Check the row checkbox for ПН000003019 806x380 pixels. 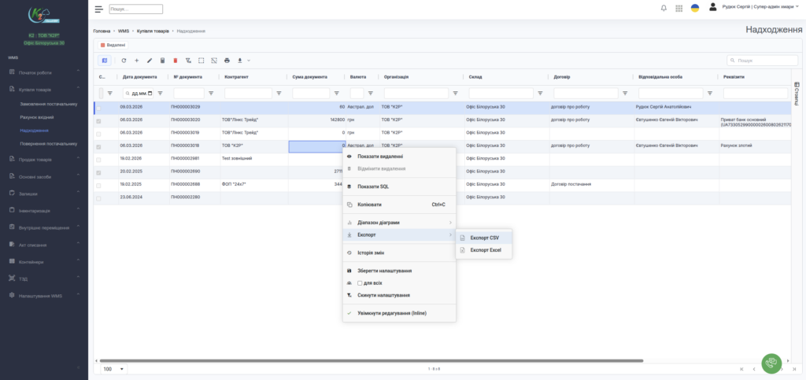point(98,133)
